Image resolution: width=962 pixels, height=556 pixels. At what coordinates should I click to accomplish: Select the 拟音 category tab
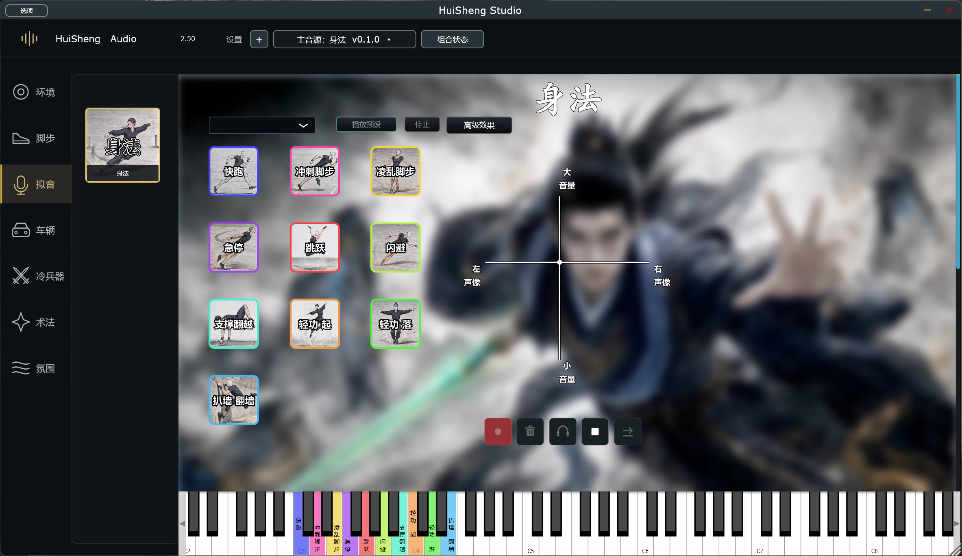tap(36, 184)
